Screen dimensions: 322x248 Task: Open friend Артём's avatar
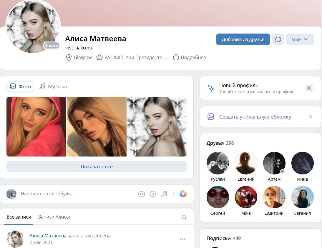(x=274, y=163)
